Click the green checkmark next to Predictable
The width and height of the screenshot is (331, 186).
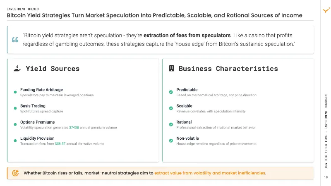(171, 92)
